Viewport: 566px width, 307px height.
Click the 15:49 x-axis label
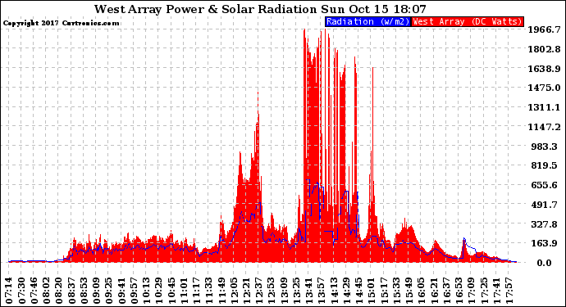(x=409, y=291)
